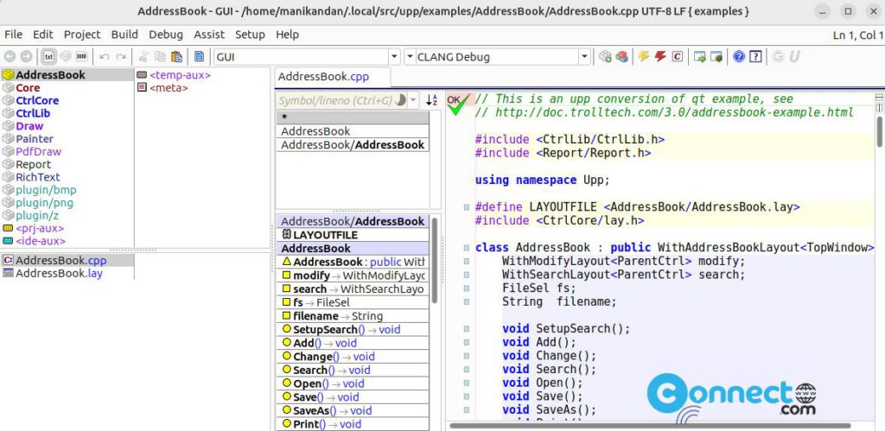Click the go back navigation arrow

(x=9, y=56)
